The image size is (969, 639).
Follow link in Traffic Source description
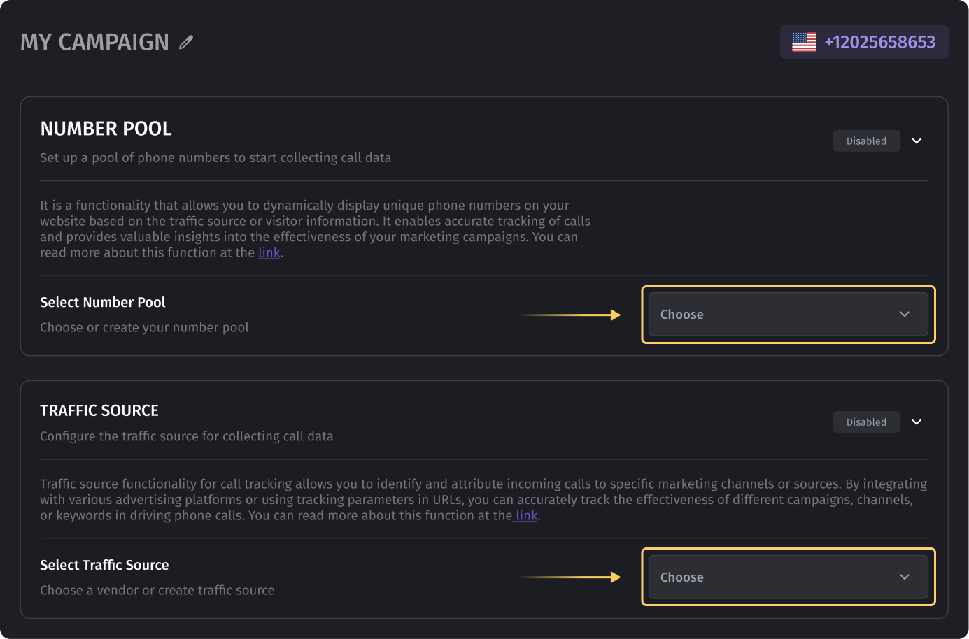527,515
